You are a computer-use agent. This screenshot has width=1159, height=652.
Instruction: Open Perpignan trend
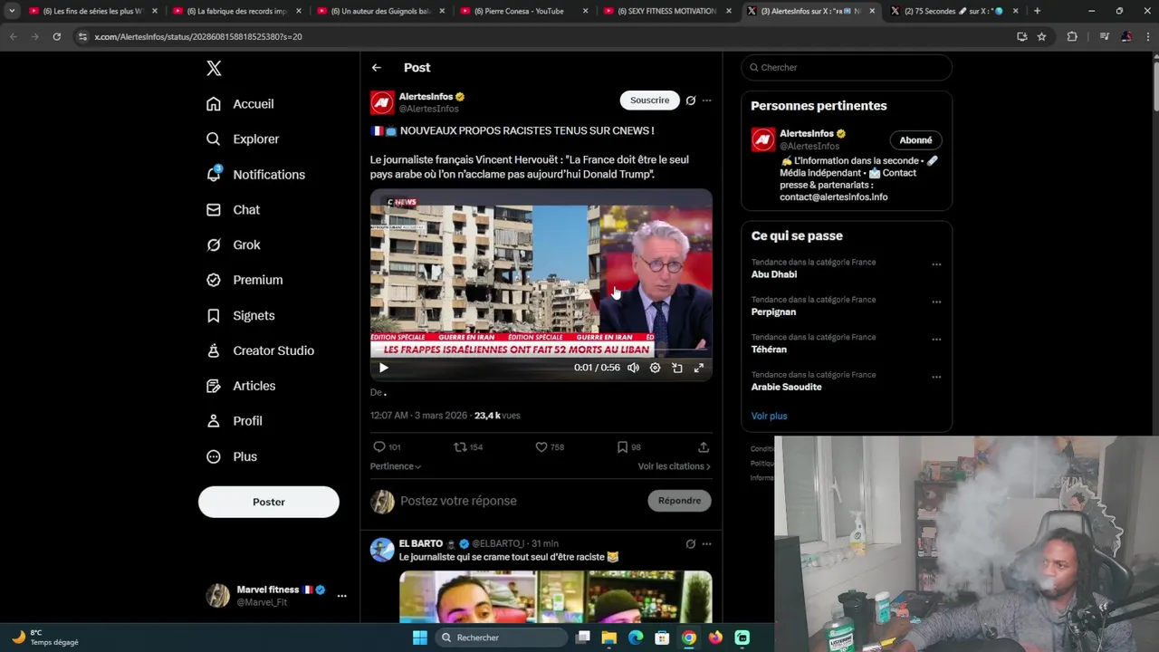(x=773, y=312)
